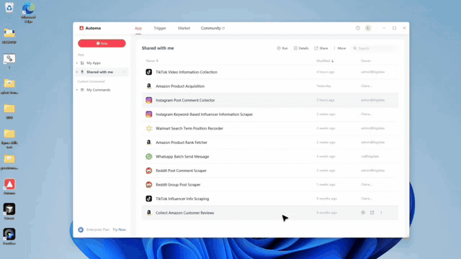The height and width of the screenshot is (259, 461).
Task: Select Amazon Product Rank Fetcher name
Action: (182, 142)
